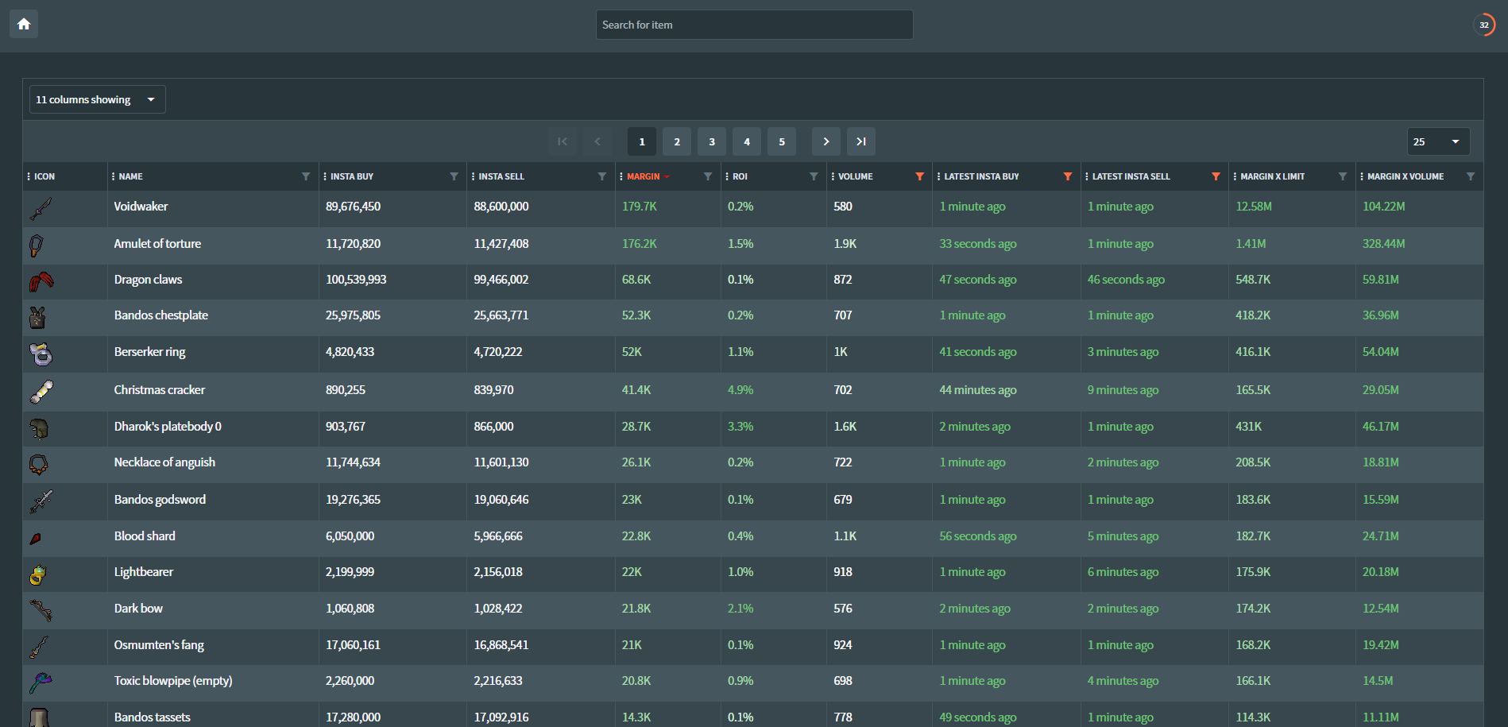Open the Icon column drag handle menu
Viewport: 1508px width, 727px height.
tap(29, 176)
